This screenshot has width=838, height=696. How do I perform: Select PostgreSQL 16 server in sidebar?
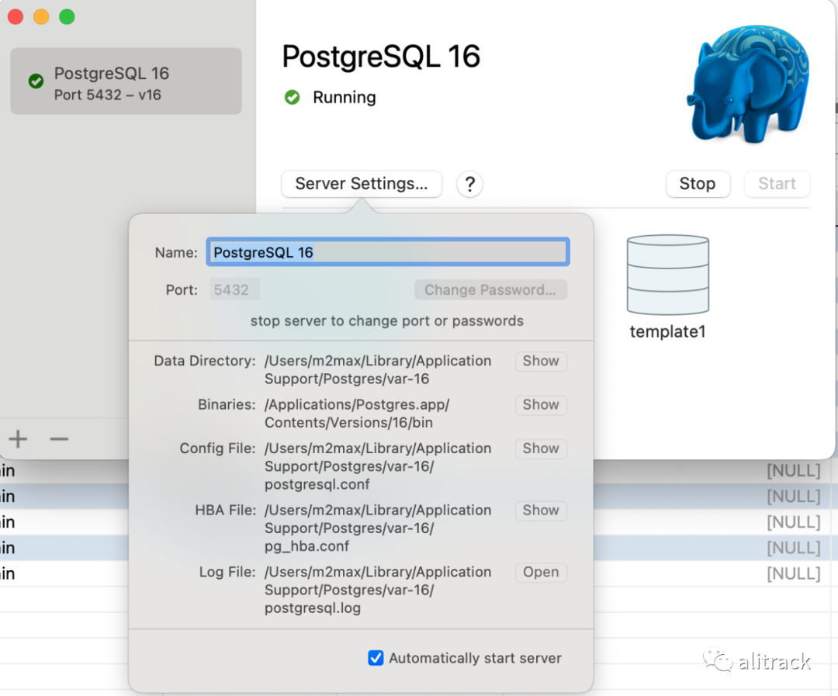coord(126,81)
